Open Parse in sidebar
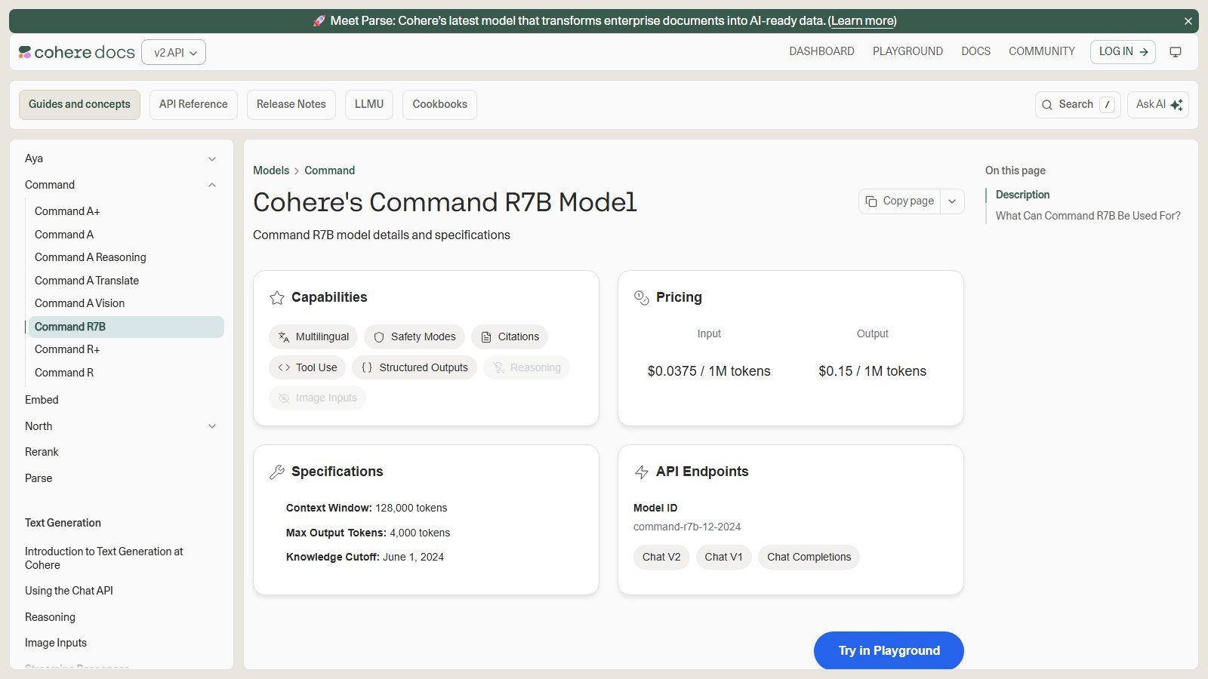1208x679 pixels. (39, 478)
